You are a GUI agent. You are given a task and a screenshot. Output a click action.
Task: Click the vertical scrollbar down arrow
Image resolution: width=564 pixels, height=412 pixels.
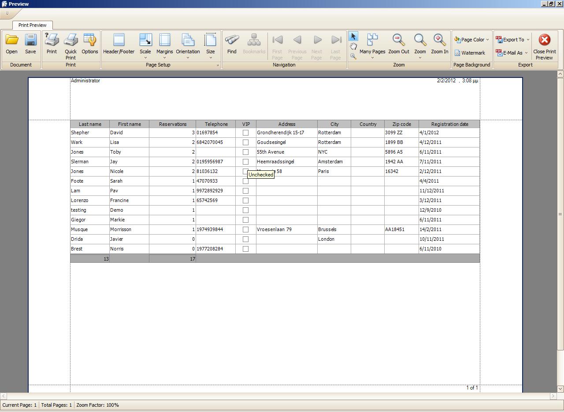click(560, 389)
